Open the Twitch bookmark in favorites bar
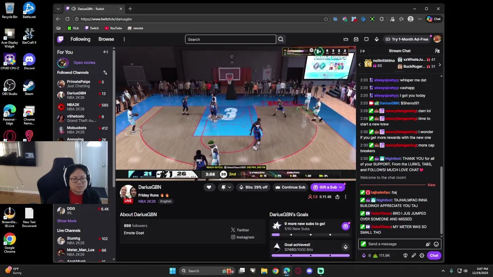 point(92,28)
